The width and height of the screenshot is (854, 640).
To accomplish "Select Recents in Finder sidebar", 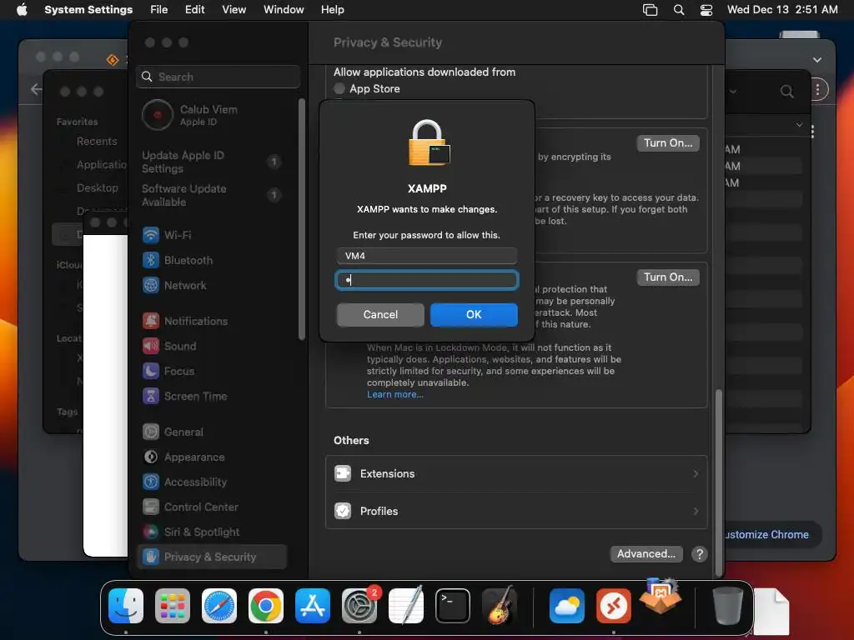I will 97,142.
